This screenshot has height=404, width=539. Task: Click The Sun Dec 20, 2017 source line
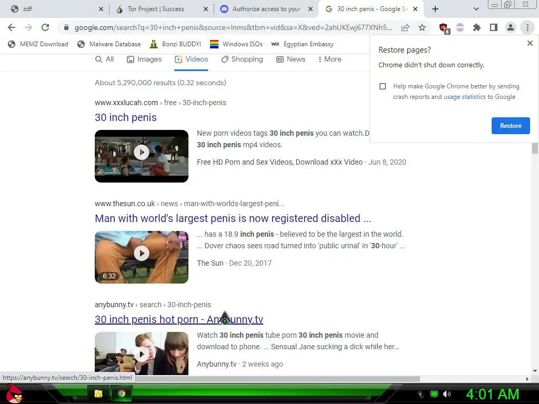[x=234, y=263]
